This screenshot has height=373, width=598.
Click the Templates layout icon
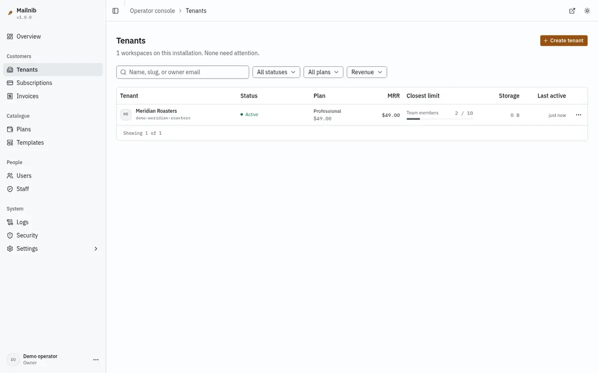10,143
